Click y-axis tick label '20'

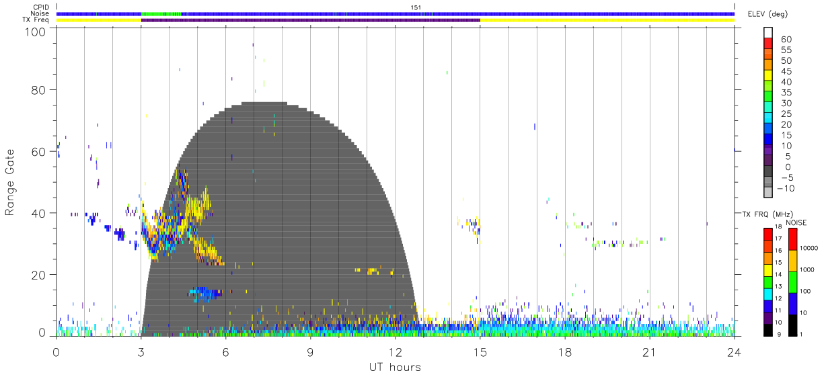[39, 275]
